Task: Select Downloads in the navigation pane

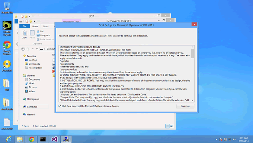Action: 32,64
